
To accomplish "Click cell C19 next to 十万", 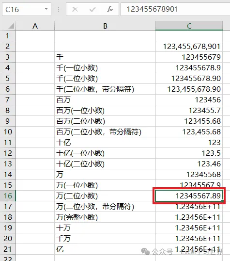I will (x=189, y=228).
